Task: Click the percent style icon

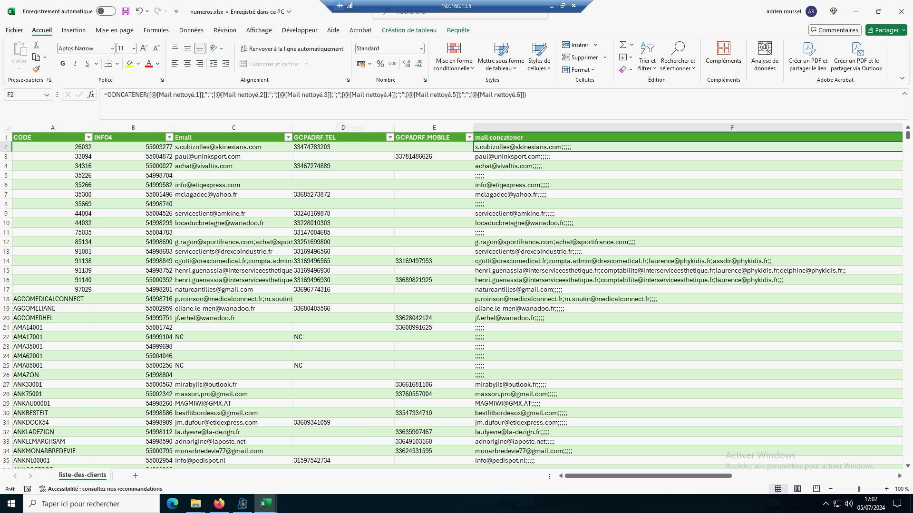Action: tap(380, 64)
